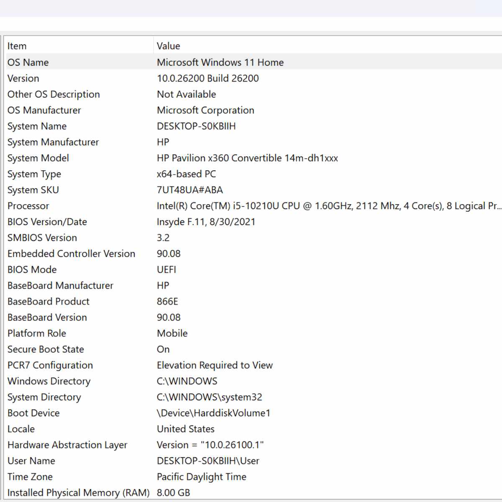Click value '10.0.26200 Build 26200'

click(207, 78)
